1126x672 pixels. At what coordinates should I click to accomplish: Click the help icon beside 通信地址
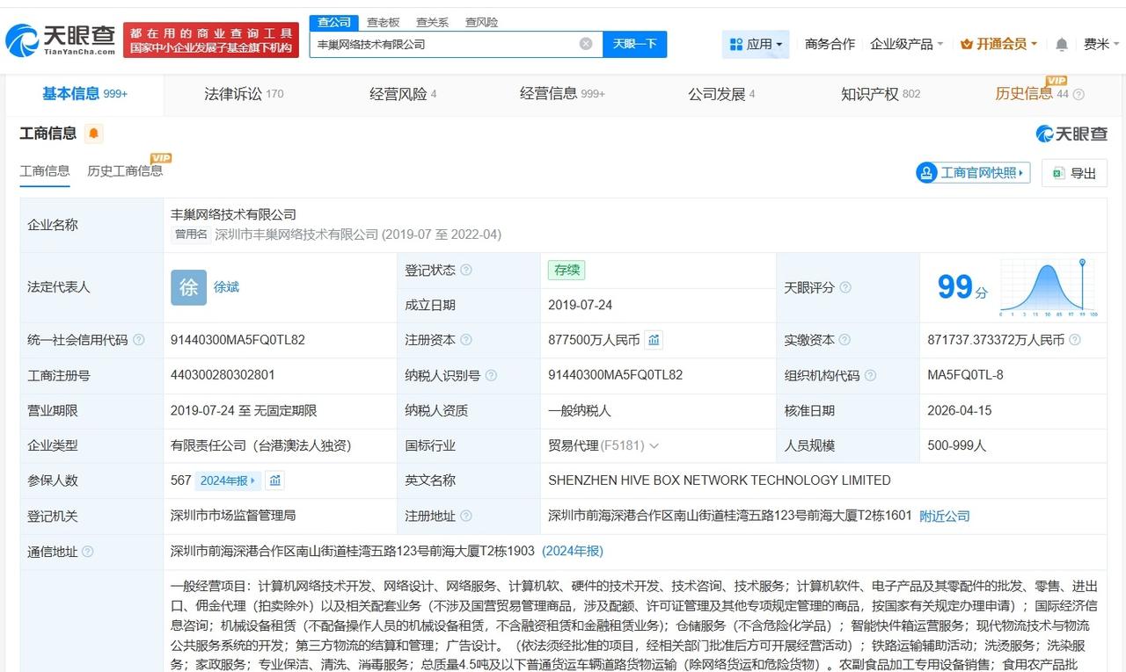[87, 552]
